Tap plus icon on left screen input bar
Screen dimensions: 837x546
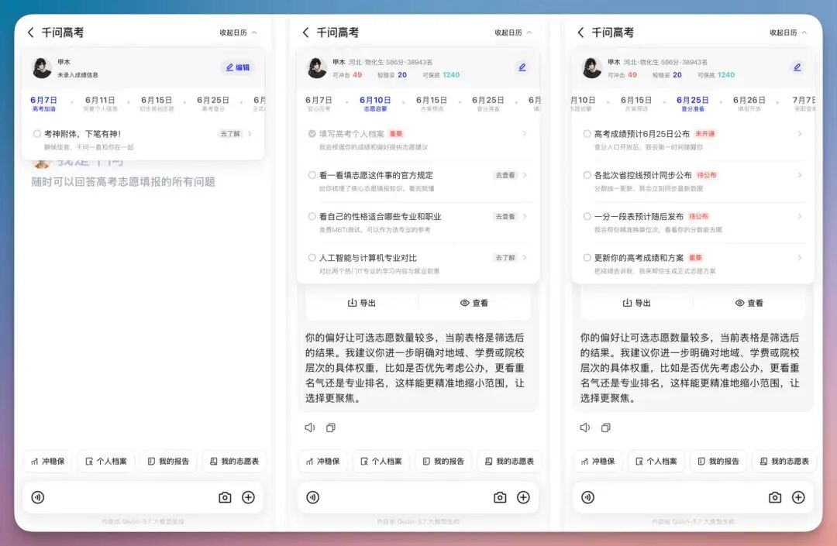pos(248,497)
